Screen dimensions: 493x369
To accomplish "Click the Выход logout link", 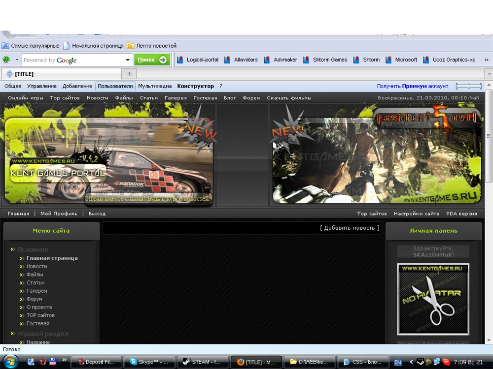I will (97, 214).
